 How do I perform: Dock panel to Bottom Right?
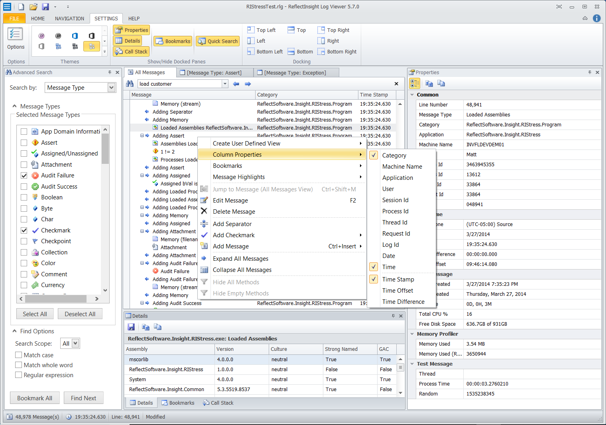coord(337,51)
